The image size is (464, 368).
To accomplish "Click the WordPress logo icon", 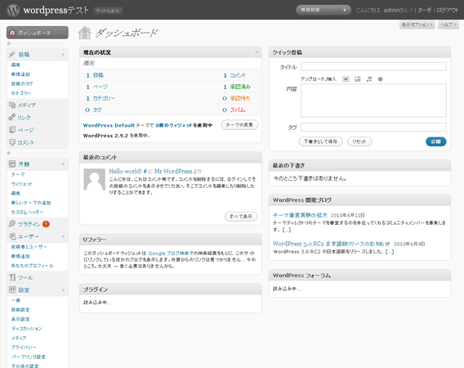I will pos(13,10).
